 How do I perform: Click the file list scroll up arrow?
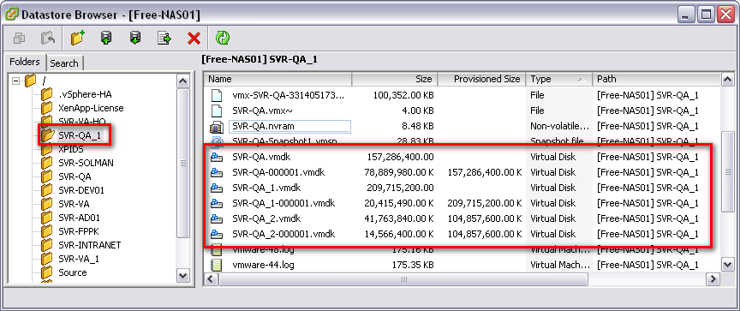pyautogui.click(x=728, y=80)
